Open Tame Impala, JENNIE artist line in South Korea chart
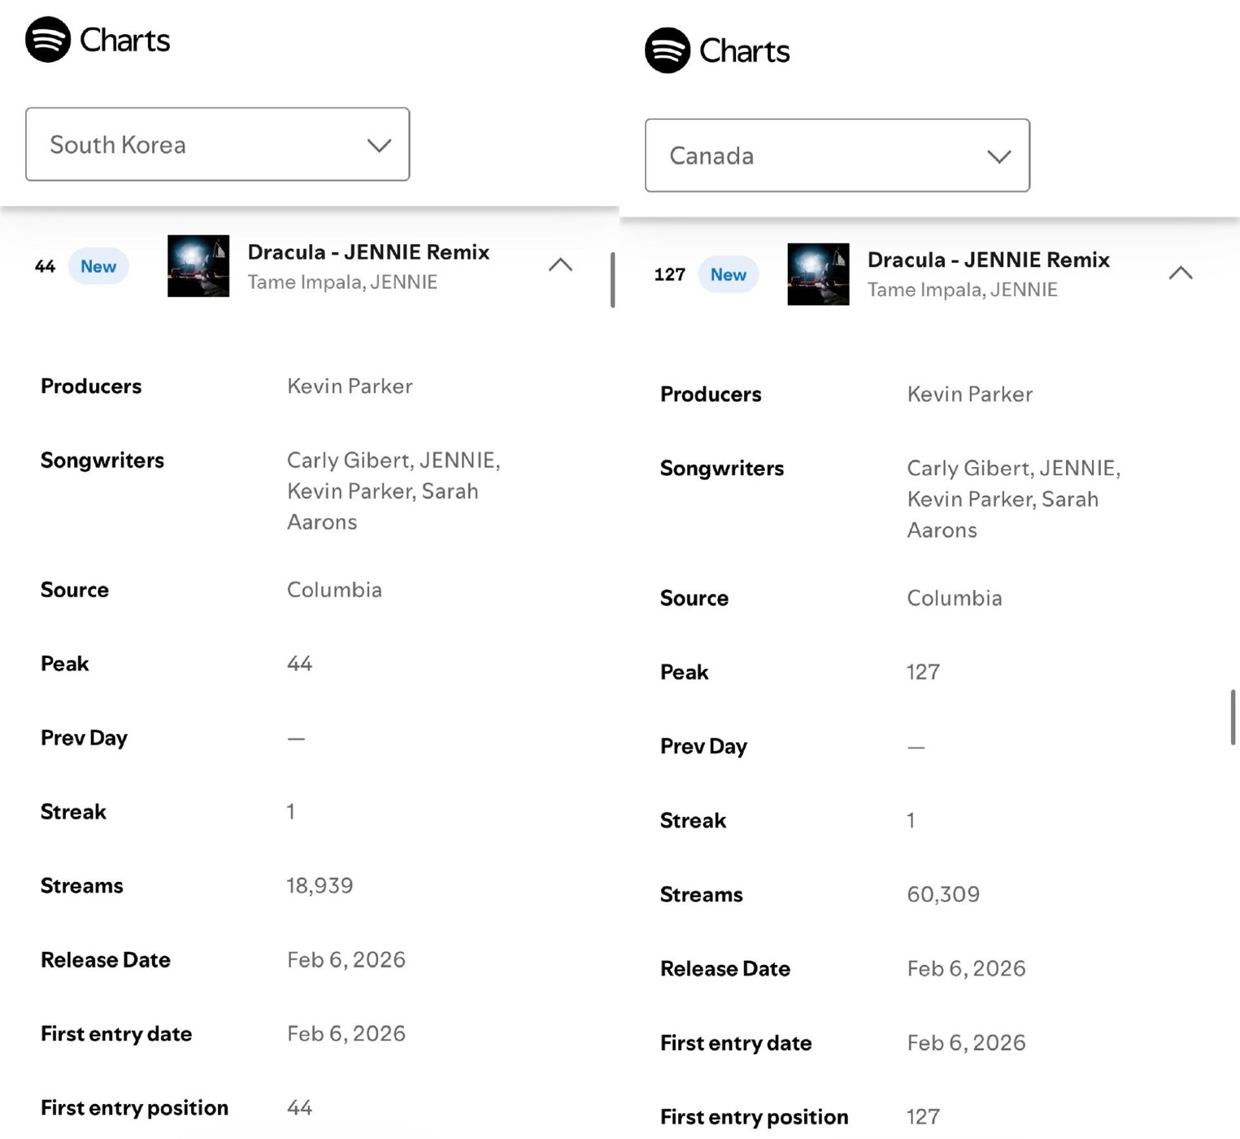This screenshot has height=1139, width=1240. pyautogui.click(x=342, y=282)
